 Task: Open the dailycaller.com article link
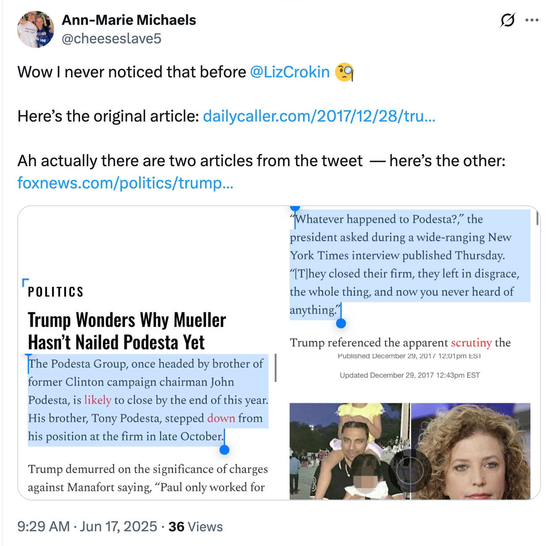319,116
